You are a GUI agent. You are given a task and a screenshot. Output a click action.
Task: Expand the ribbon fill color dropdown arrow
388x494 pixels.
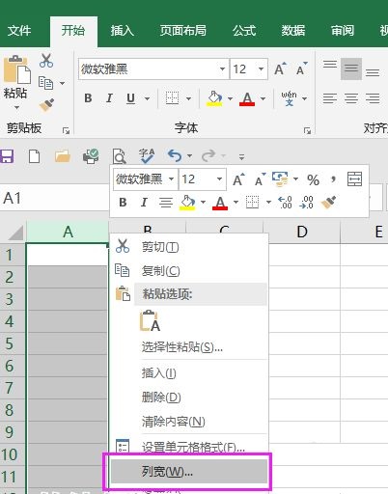pyautogui.click(x=230, y=98)
